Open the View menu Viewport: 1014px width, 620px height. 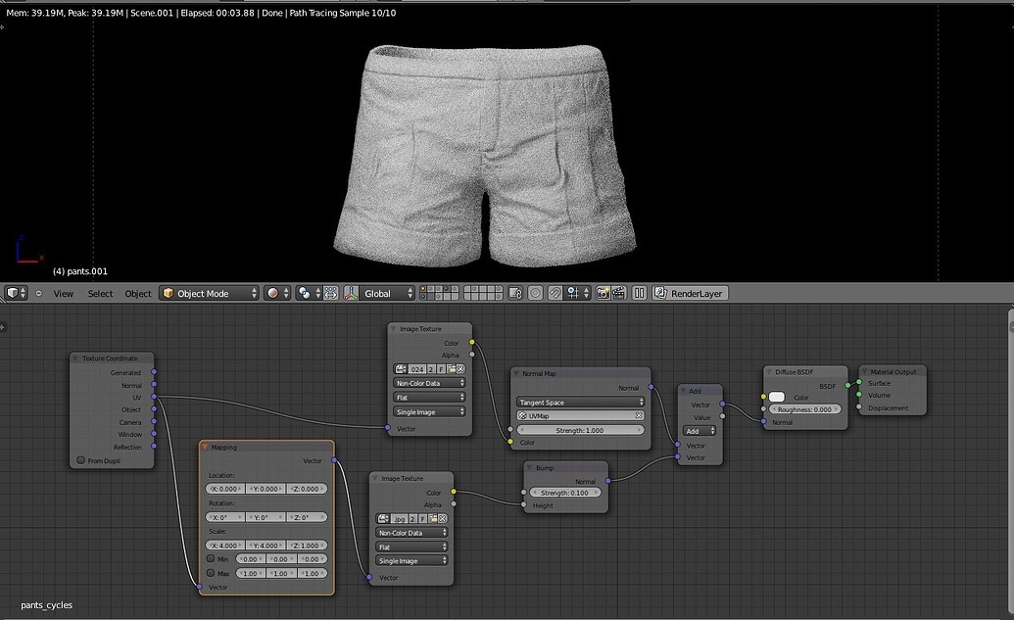coord(63,294)
